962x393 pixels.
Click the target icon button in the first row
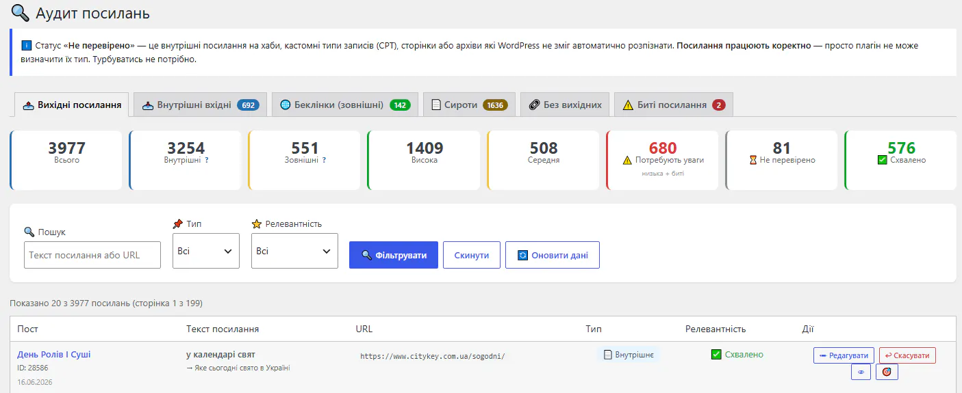pos(887,372)
